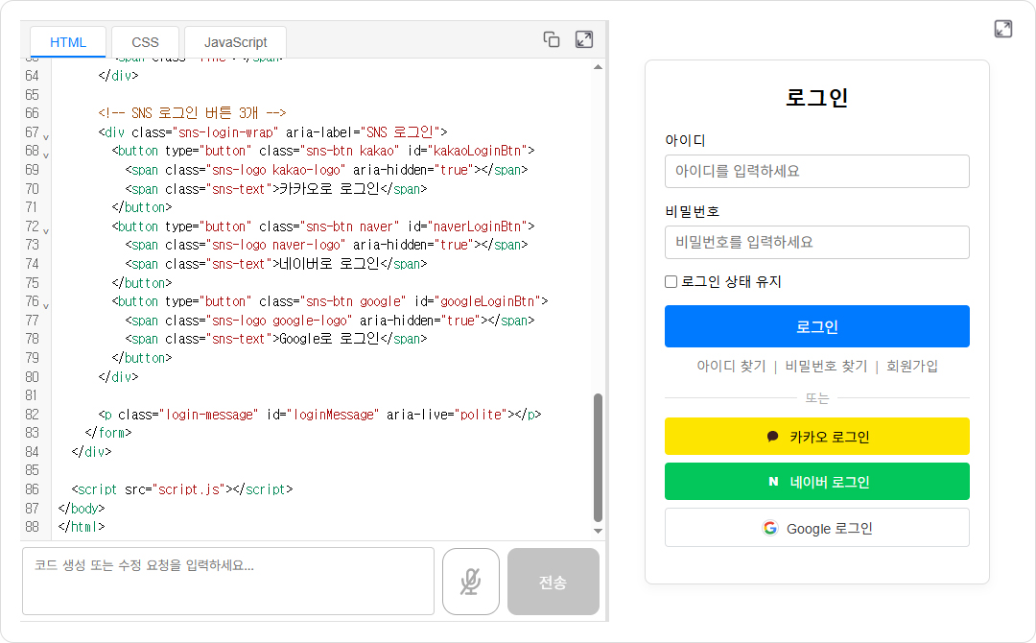The image size is (1036, 643).
Task: Toggle the 로그인 상태 유지 checkbox
Action: (x=671, y=282)
